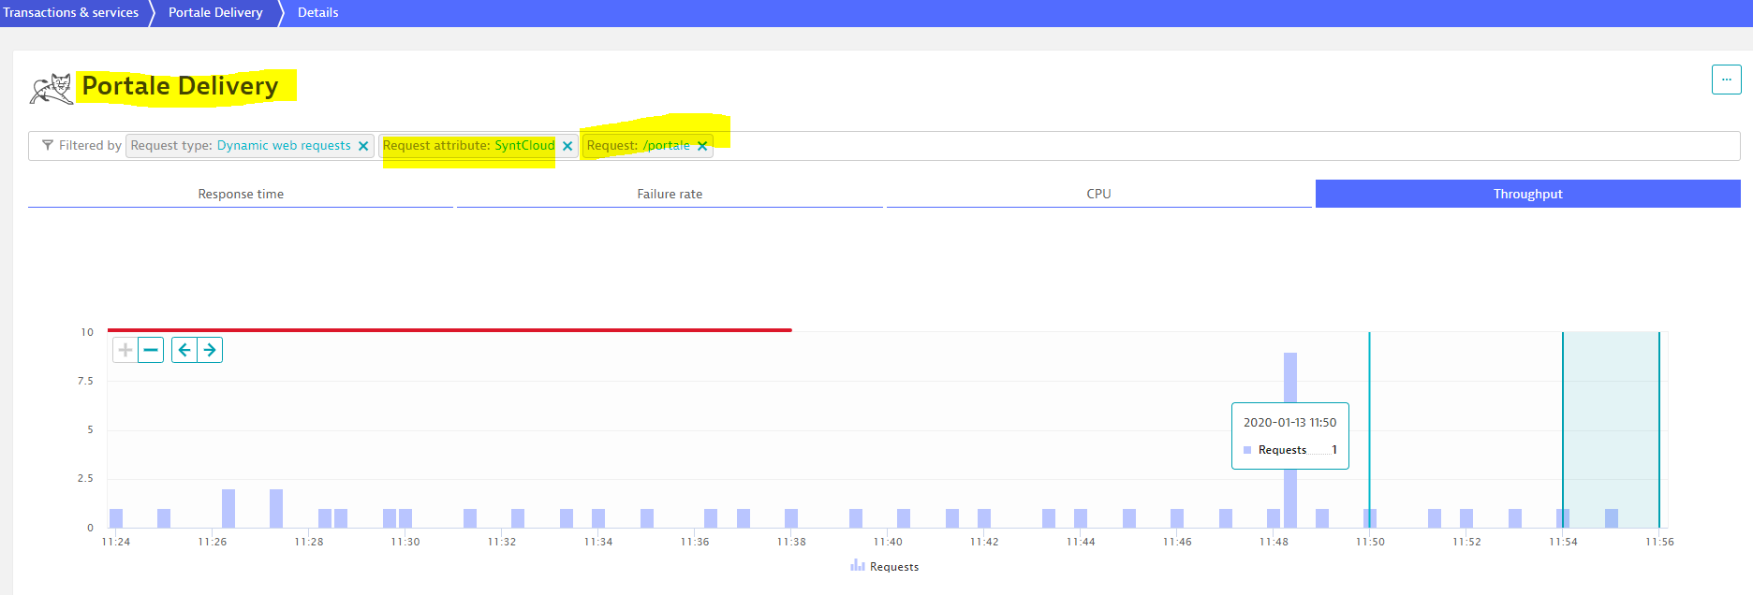The width and height of the screenshot is (1753, 595).
Task: Open the more options ellipsis menu
Action: (x=1726, y=80)
